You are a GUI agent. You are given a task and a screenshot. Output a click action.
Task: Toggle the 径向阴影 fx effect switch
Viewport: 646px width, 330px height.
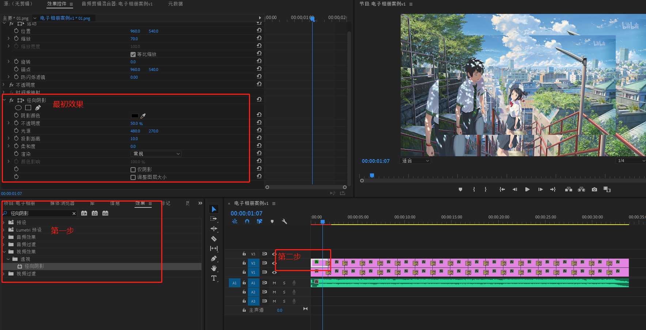[x=12, y=100]
